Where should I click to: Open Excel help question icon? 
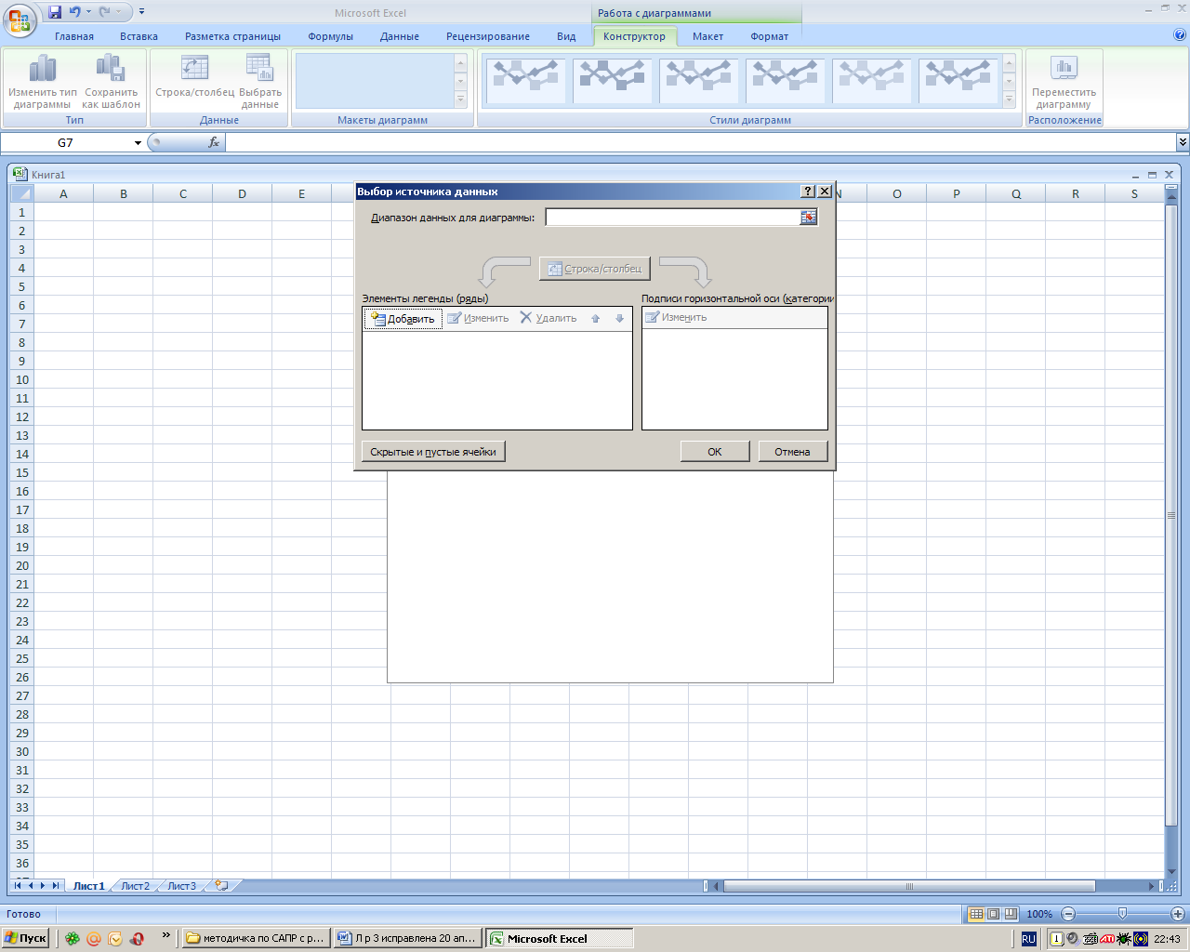pyautogui.click(x=1180, y=35)
